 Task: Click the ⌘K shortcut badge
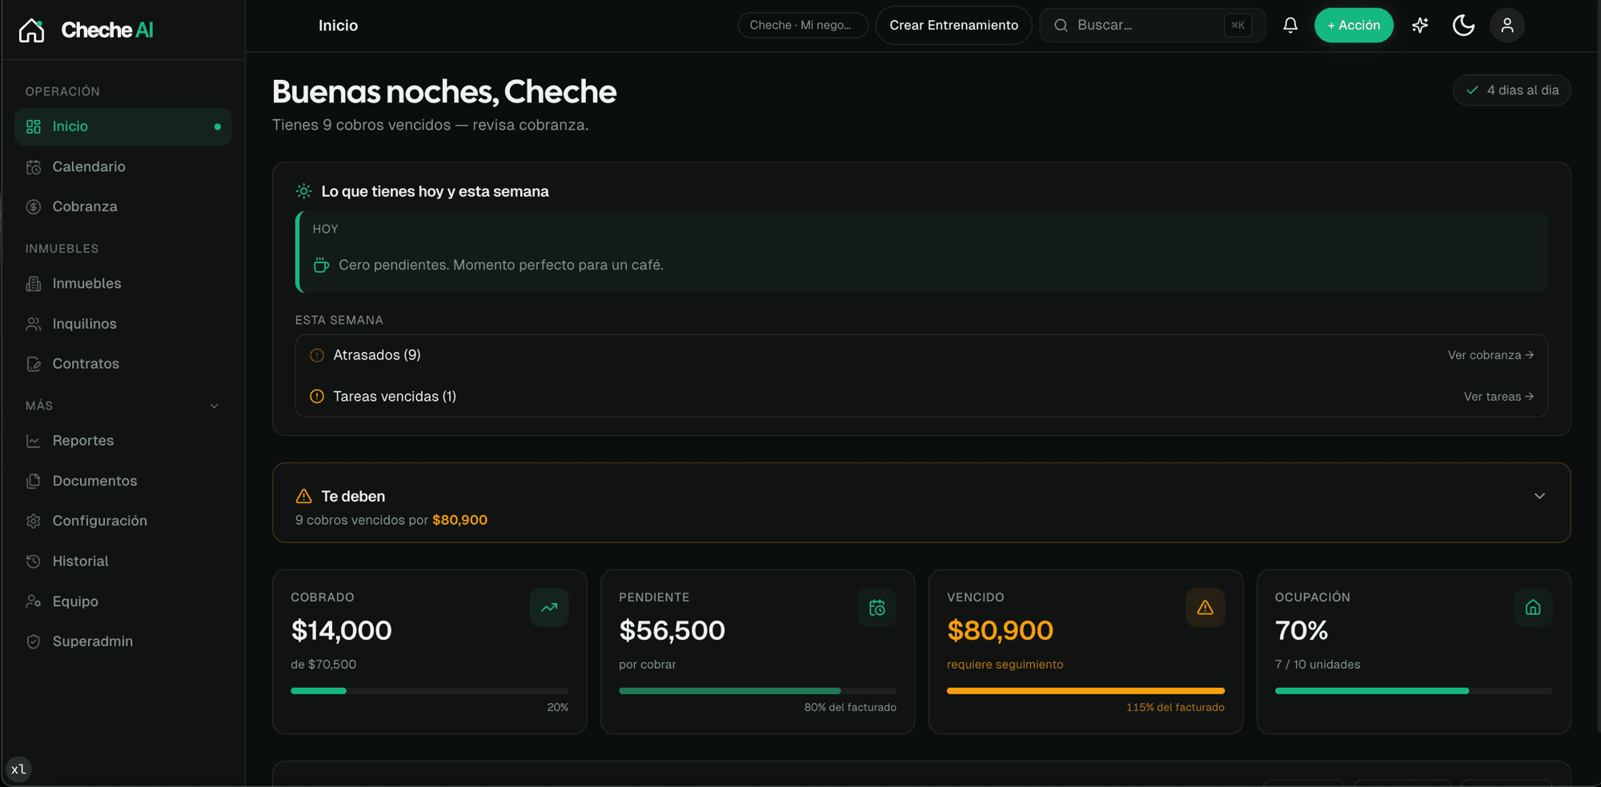tap(1238, 26)
